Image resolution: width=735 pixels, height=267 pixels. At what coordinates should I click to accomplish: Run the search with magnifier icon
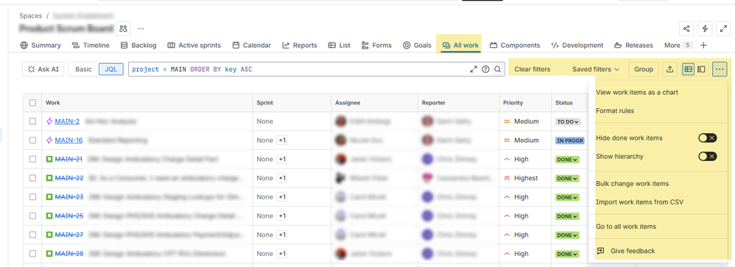point(497,69)
